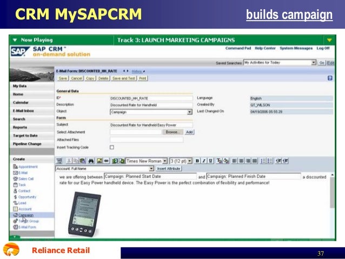Insert a numbered list
345x259 pixels.
263,161
